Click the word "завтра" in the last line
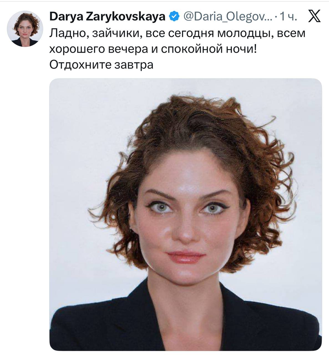The width and height of the screenshot is (329, 355). (134, 65)
